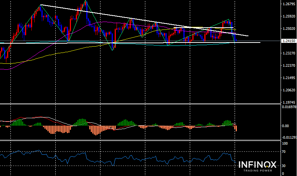Click the 1.21495 price axis label
Image resolution: width=297 pixels, height=176 pixels.
click(289, 78)
